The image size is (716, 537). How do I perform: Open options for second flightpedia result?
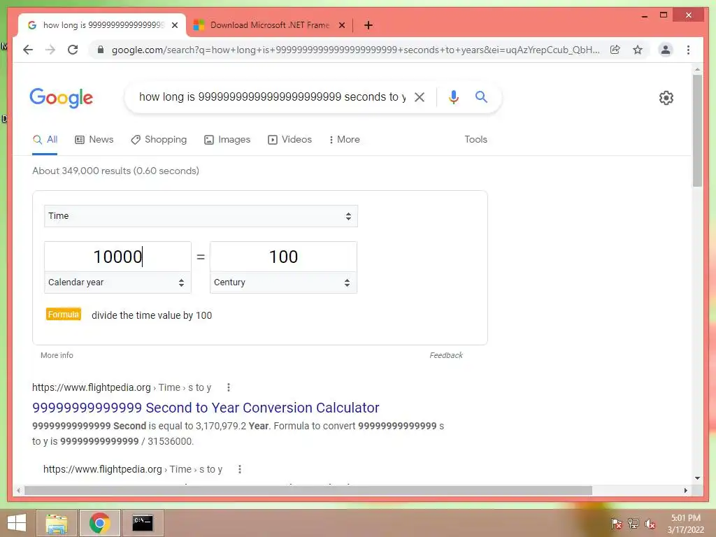pos(239,469)
